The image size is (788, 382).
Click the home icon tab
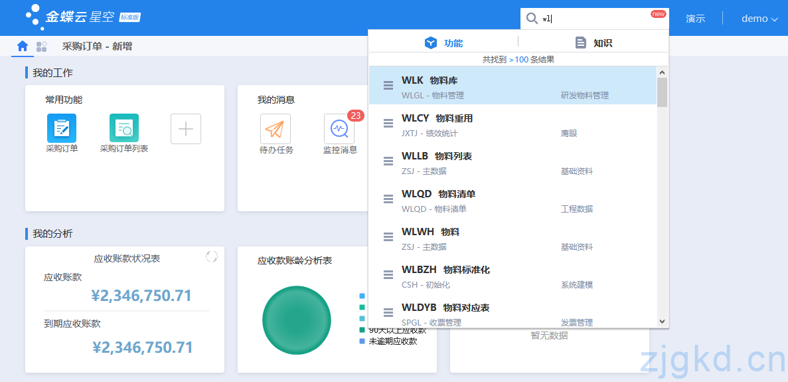(x=23, y=47)
